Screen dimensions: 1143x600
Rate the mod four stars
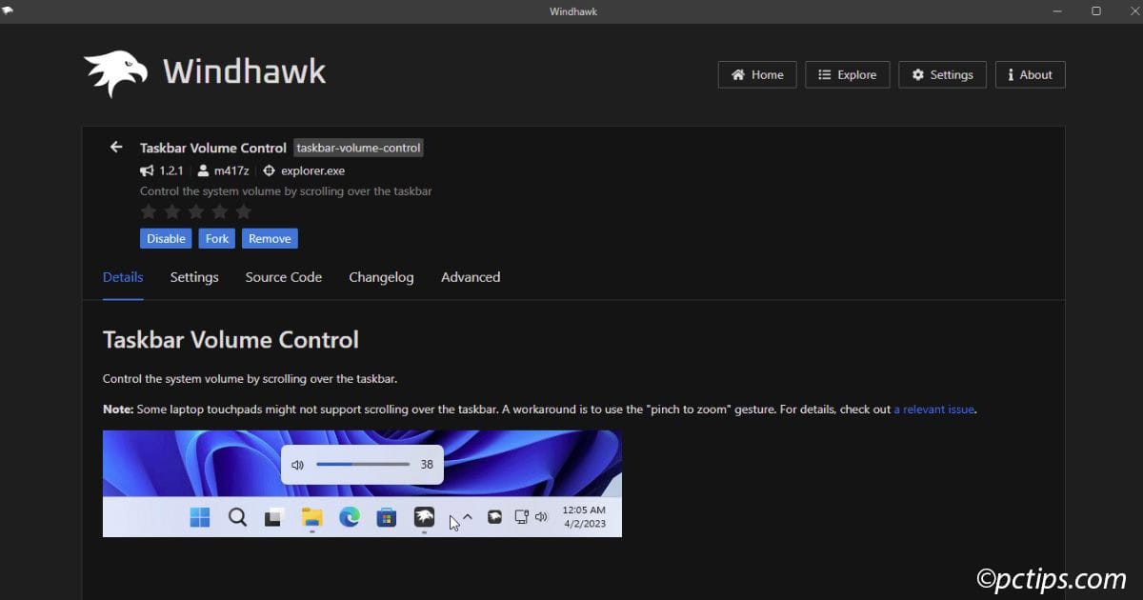point(220,211)
